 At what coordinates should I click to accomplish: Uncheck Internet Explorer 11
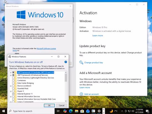pyautogui.click(x=13, y=94)
